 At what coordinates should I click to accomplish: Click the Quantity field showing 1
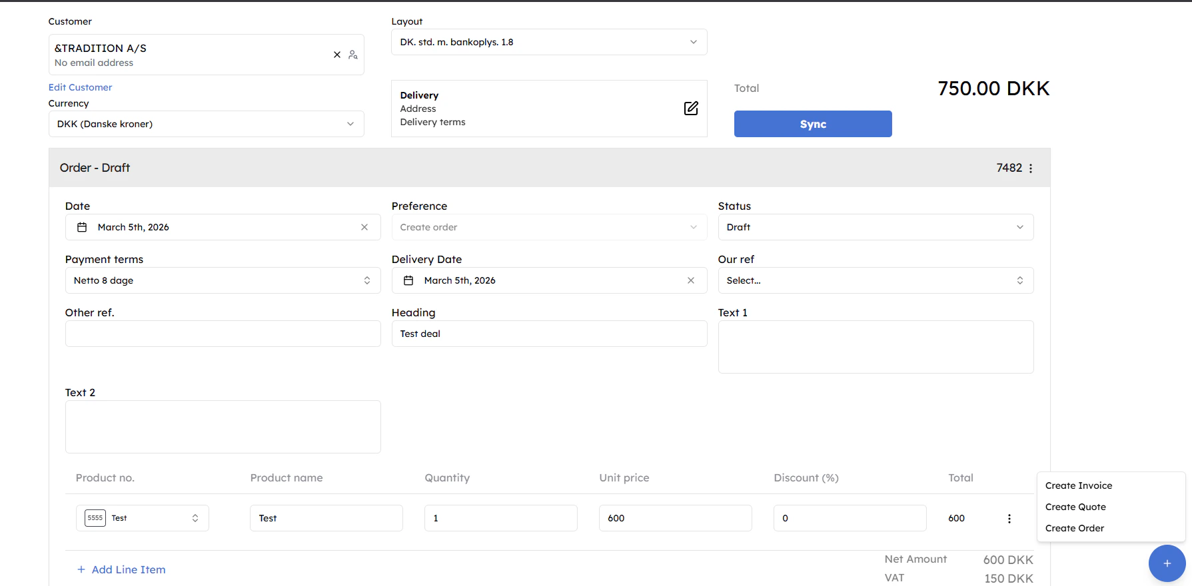501,518
